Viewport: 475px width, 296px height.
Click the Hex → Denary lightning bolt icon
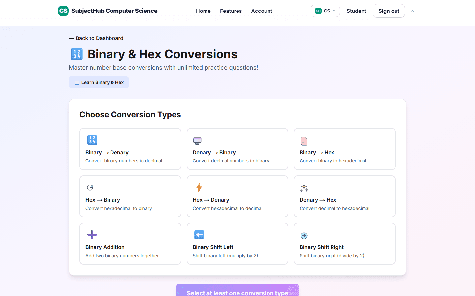199,187
